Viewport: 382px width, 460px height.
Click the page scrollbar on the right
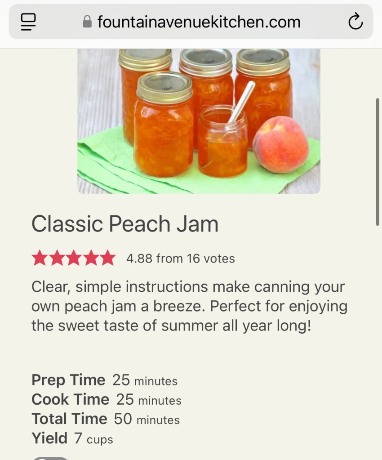coord(377,162)
